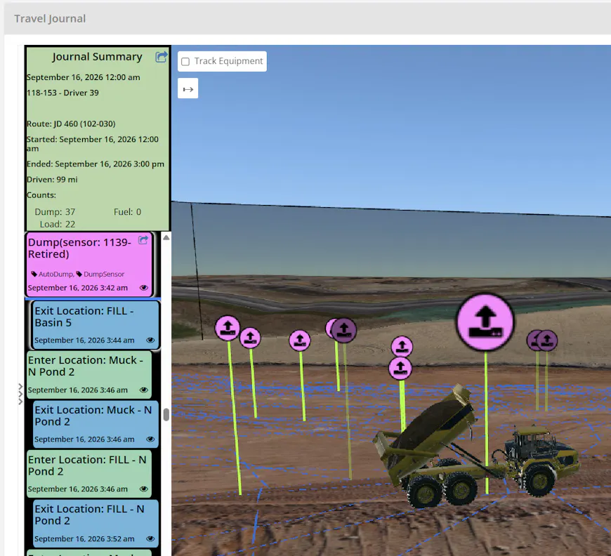
Task: Click the leftmost dump marker on map
Action: click(x=228, y=328)
